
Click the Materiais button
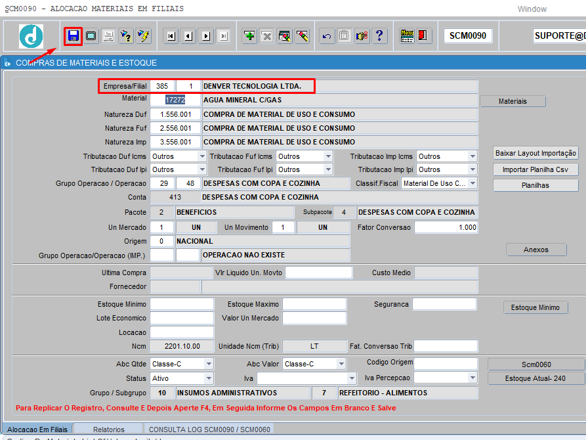513,101
